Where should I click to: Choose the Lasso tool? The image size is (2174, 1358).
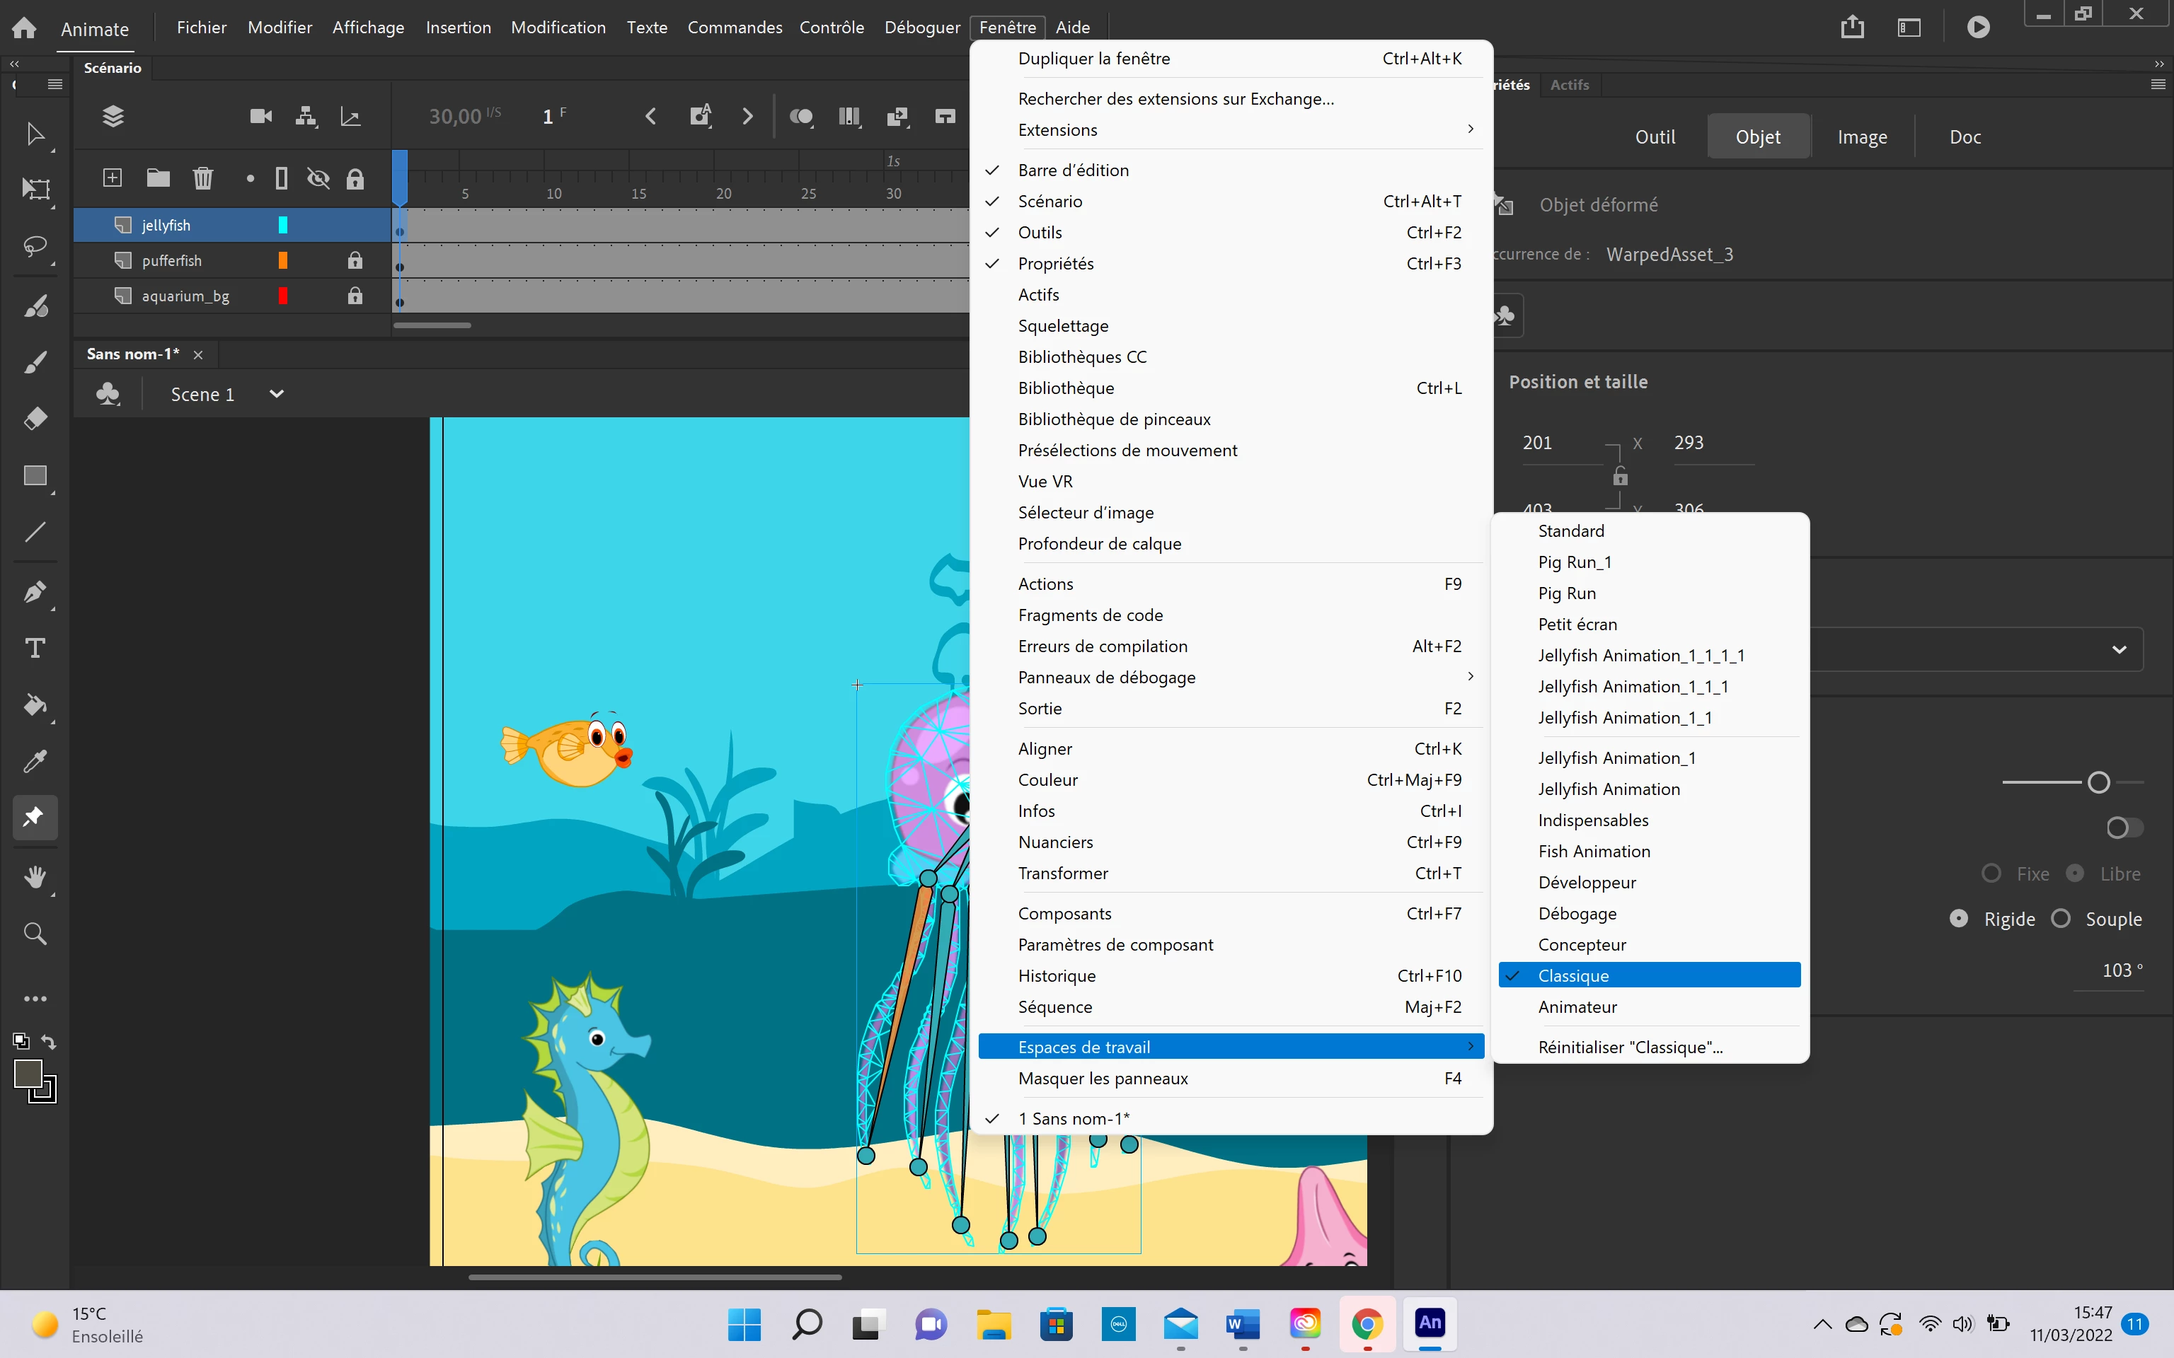tap(34, 246)
